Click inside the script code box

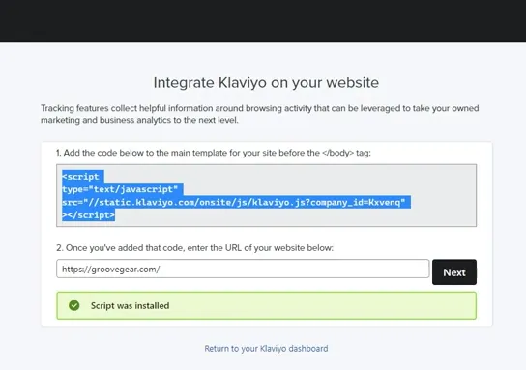[x=266, y=196]
